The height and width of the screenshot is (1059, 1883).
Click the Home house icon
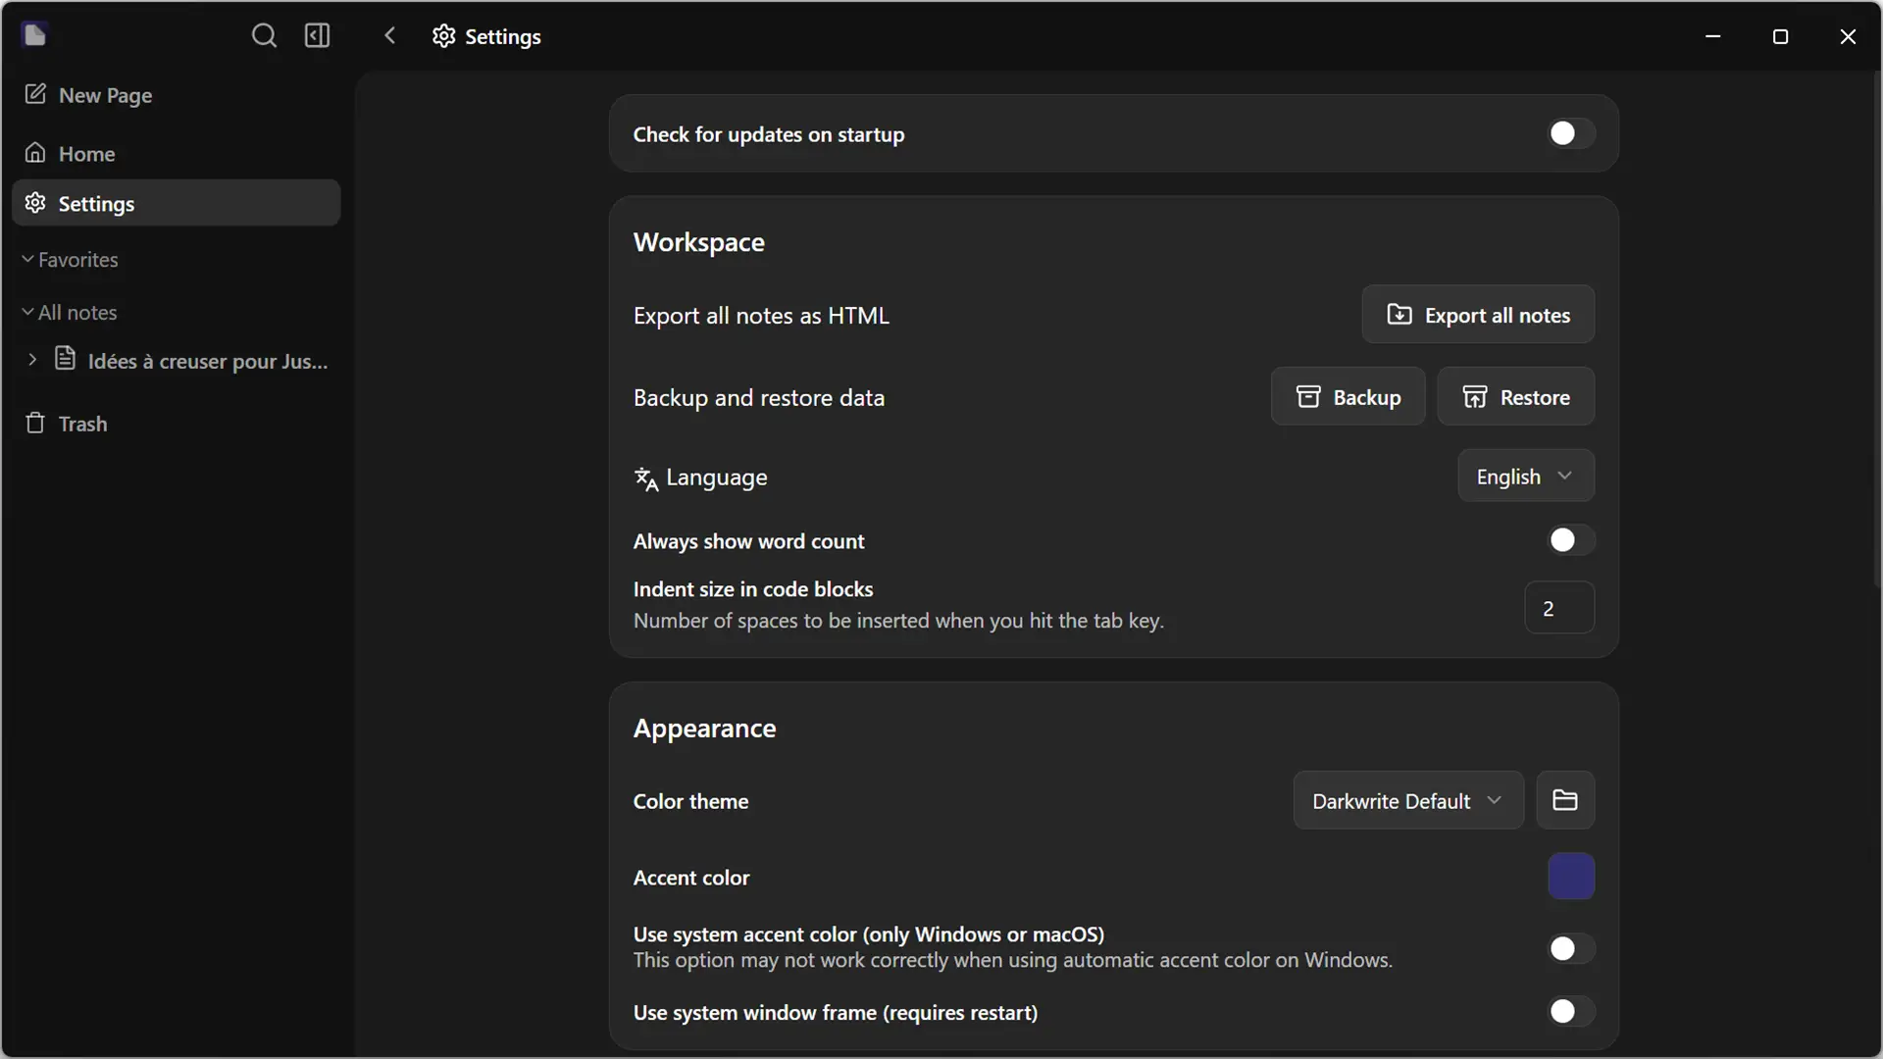[x=35, y=153]
